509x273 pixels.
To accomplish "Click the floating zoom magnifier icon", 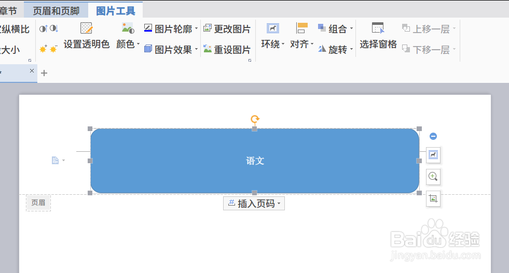I will click(x=433, y=176).
